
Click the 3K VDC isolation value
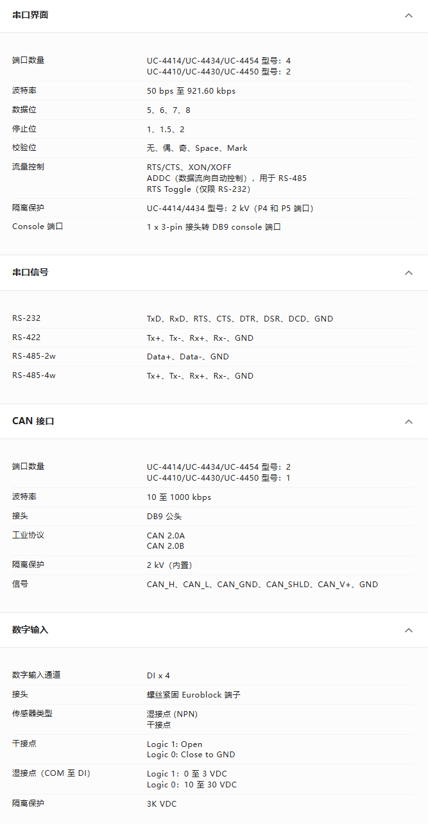point(162,804)
